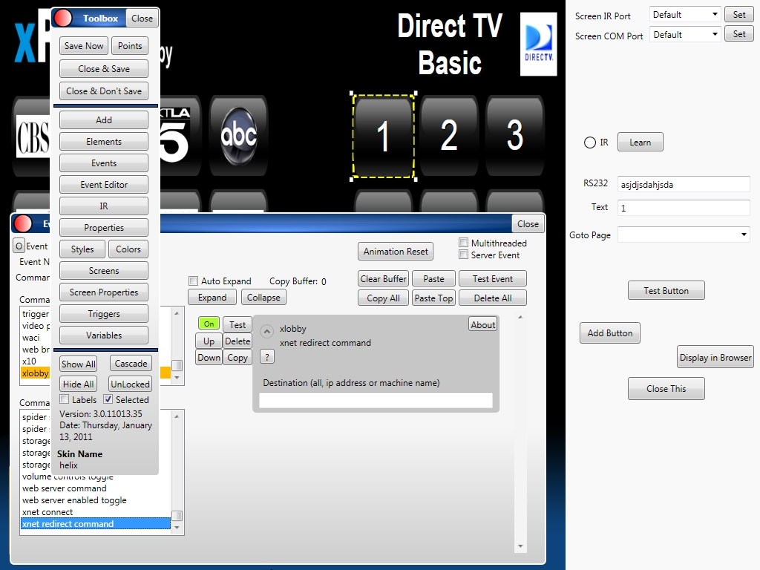Click the collapse chevron beside xlobby command
760x570 pixels.
tap(266, 332)
